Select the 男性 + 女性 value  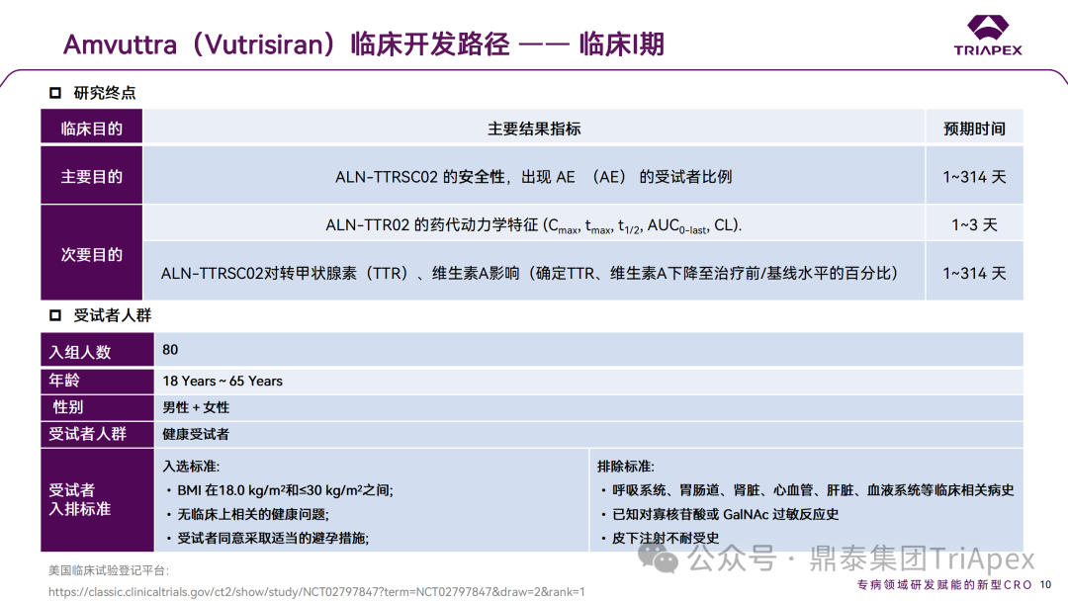(196, 407)
